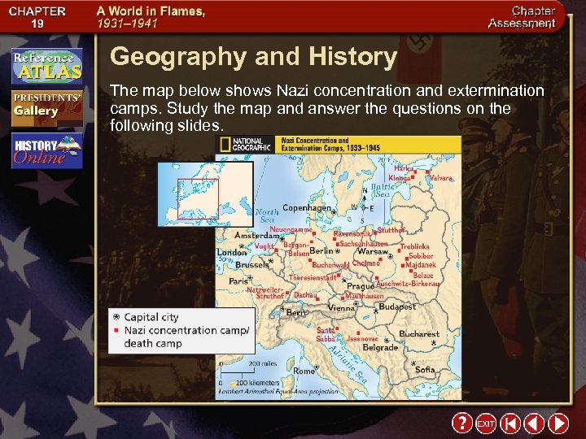Launch History Online link
Image resolution: width=586 pixels, height=439 pixels.
pos(47,151)
